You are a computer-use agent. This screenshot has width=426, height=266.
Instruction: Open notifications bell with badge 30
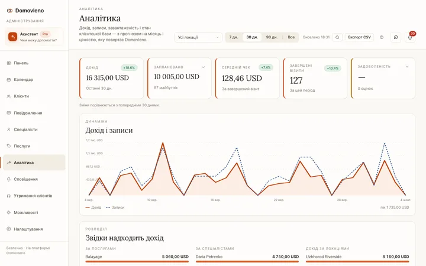coord(410,37)
